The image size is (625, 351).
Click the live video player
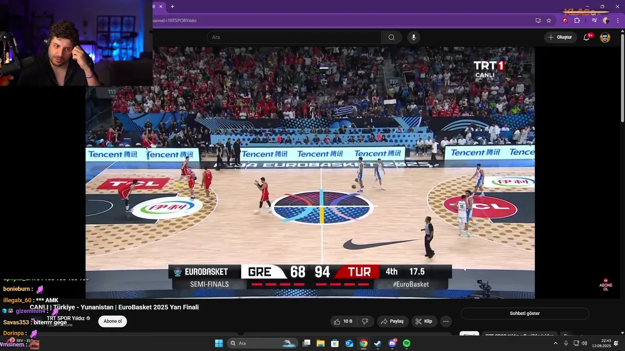tap(310, 173)
